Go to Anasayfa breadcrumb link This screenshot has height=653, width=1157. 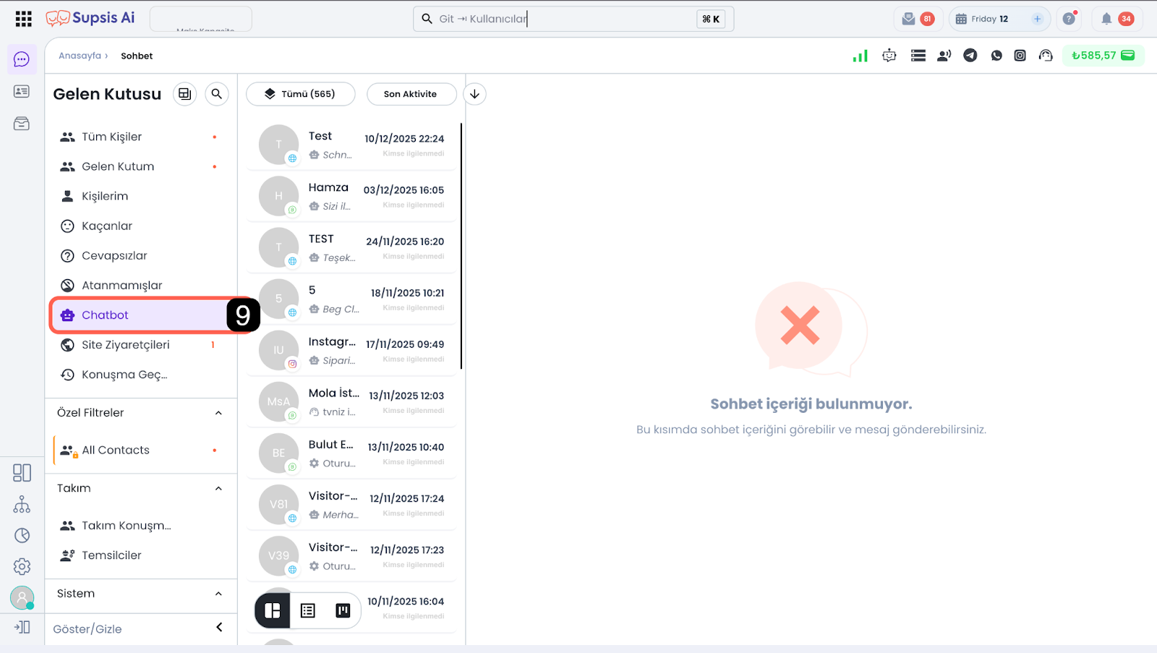(80, 56)
